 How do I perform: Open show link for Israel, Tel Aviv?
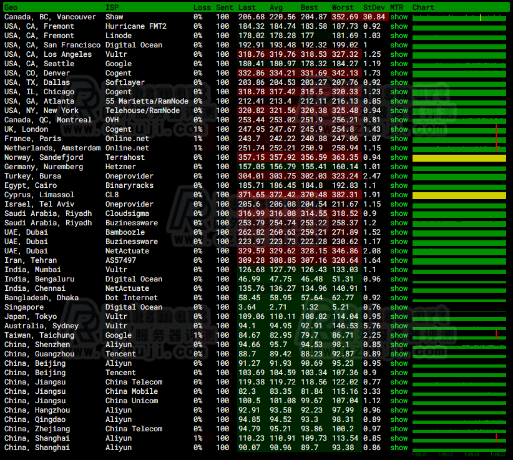pyautogui.click(x=399, y=204)
